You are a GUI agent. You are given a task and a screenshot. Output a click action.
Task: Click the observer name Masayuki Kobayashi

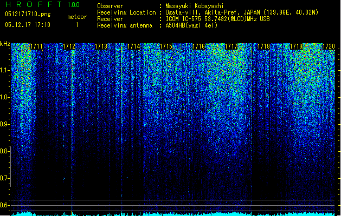point(195,6)
